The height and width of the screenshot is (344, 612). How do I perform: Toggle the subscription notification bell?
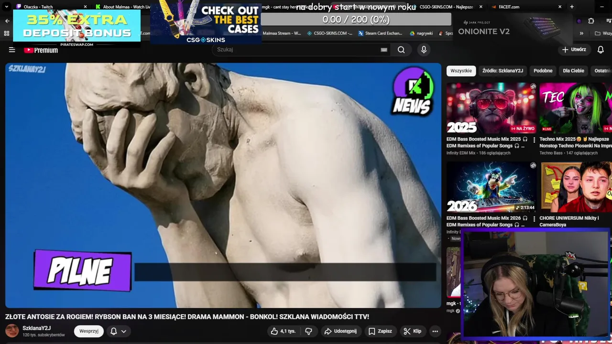[114, 331]
